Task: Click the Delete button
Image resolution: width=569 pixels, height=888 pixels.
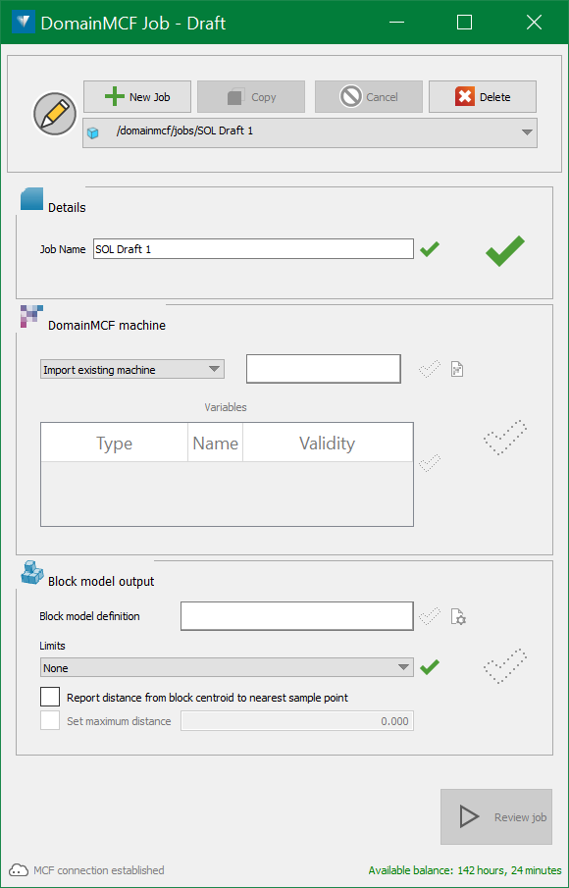Action: (x=483, y=97)
